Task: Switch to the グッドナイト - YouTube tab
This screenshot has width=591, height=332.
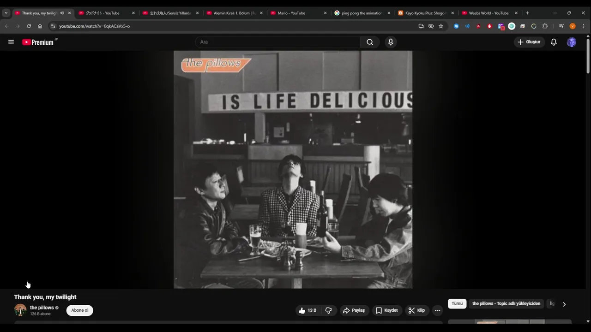Action: pos(107,13)
